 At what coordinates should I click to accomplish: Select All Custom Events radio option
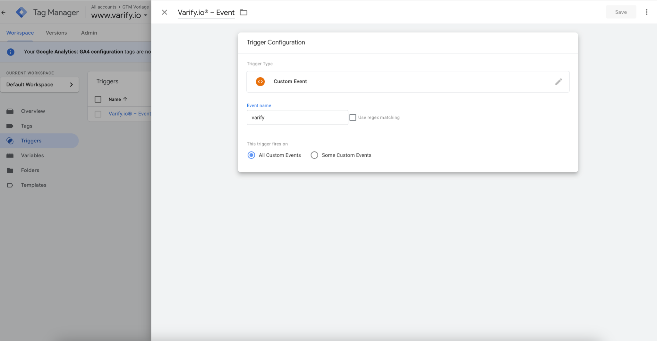coord(251,155)
